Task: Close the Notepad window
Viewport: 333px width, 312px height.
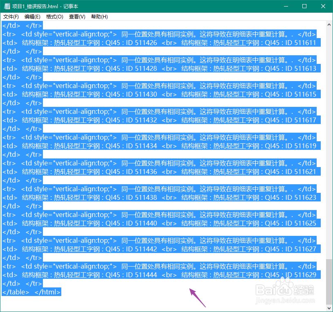Action: (x=323, y=6)
